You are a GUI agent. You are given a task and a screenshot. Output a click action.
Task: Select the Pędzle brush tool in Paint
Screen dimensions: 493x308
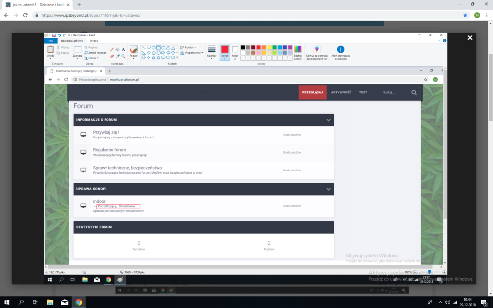(133, 51)
